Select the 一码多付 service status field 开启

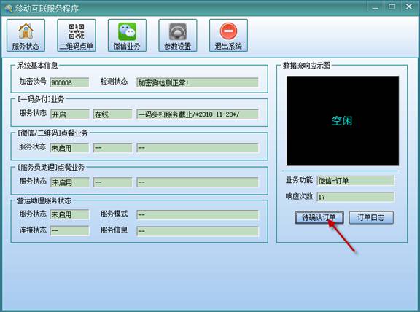coord(69,114)
